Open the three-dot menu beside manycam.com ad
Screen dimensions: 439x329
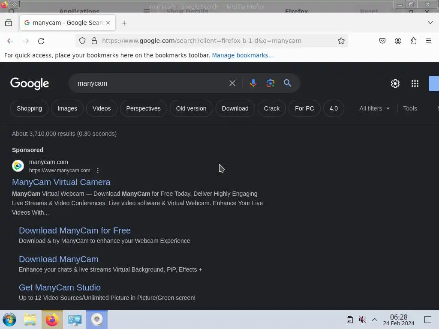98,170
